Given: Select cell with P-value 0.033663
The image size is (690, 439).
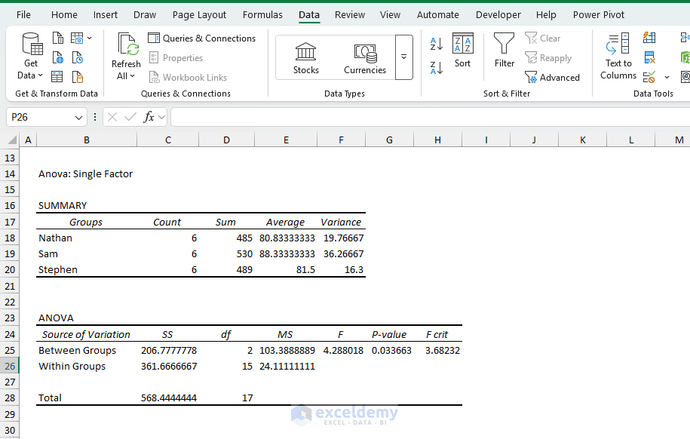Looking at the screenshot, I should [389, 351].
